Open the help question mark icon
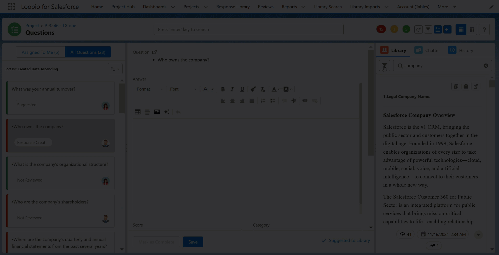499x255 pixels. (x=484, y=30)
